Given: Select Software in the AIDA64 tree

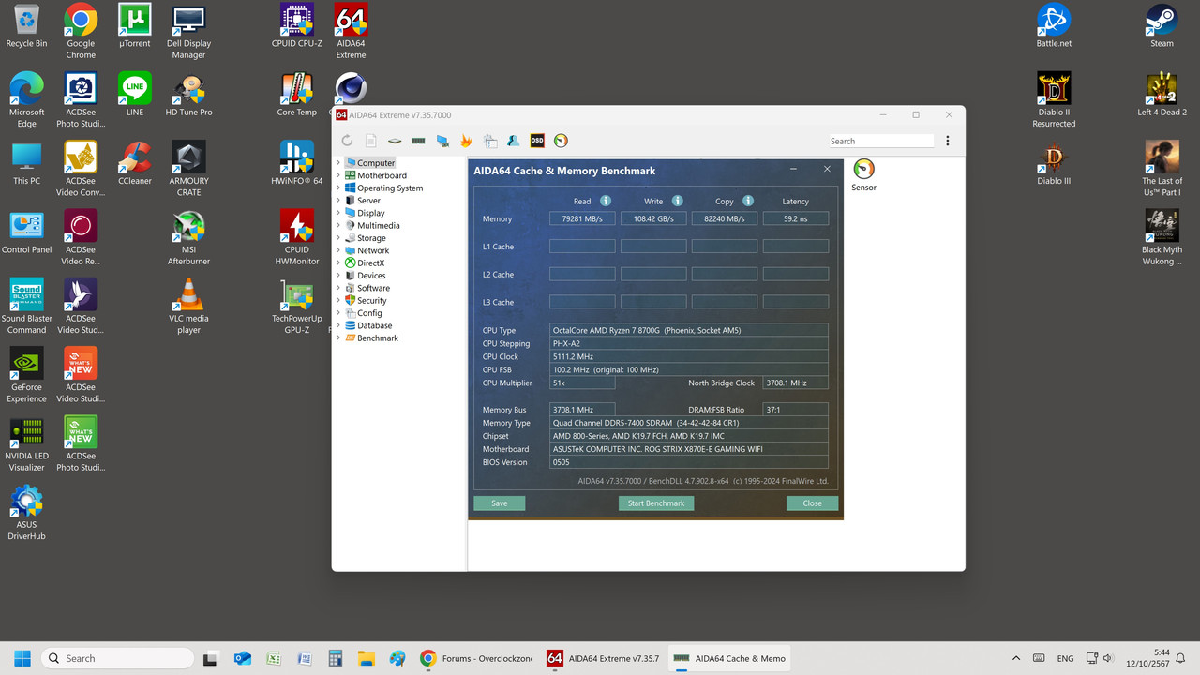Looking at the screenshot, I should point(373,288).
